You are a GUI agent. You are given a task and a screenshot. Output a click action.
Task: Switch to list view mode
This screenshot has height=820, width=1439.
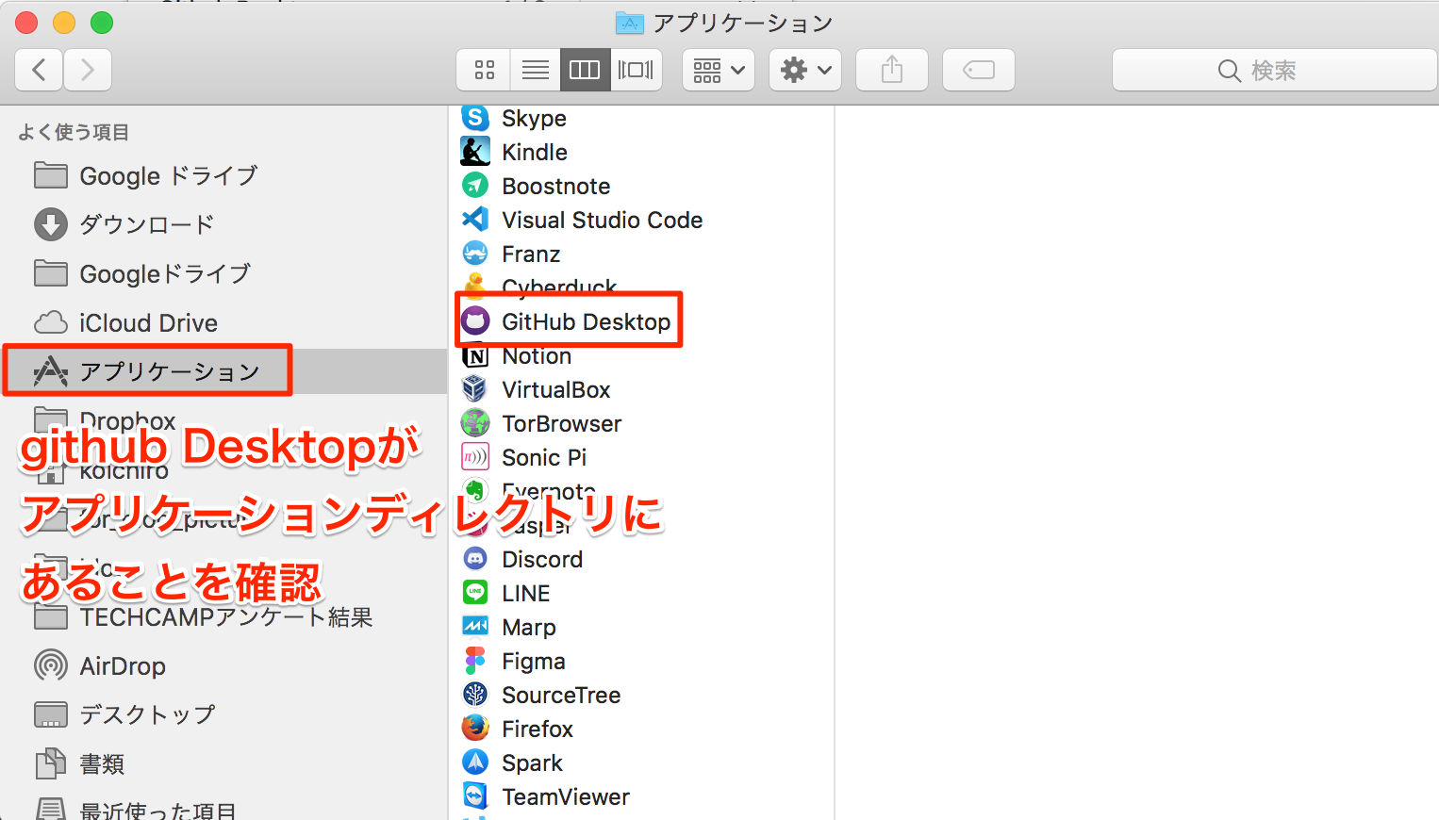pyautogui.click(x=535, y=70)
